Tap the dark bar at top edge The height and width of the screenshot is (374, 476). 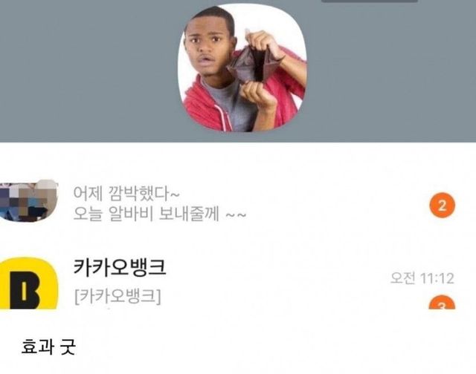coord(369,1)
